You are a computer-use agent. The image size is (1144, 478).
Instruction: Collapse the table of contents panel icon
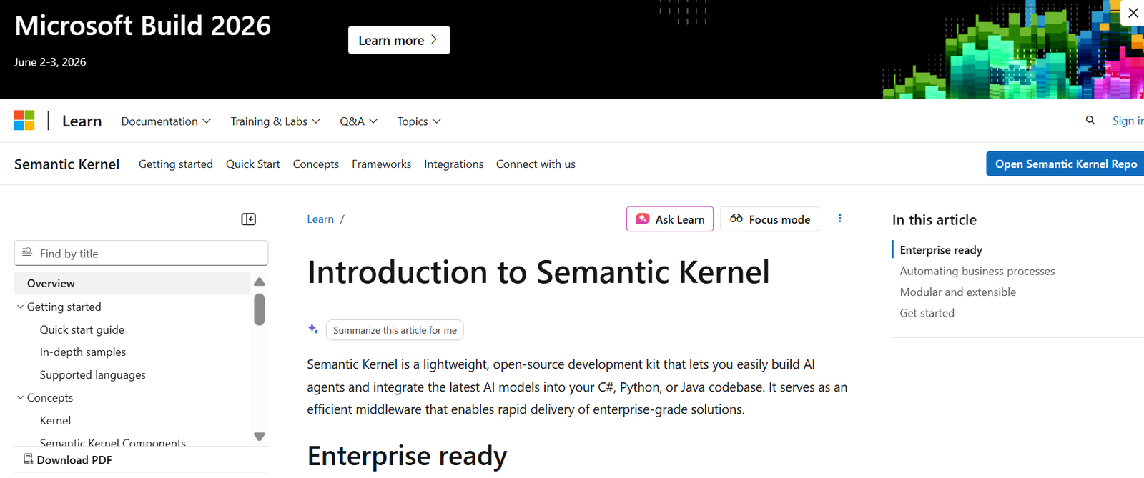[x=248, y=219]
